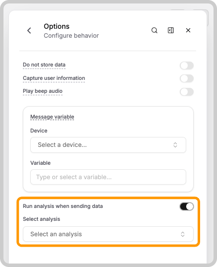Collapse the side panel with sidebar icon
Screen dimensions: 217x267
pos(171,30)
